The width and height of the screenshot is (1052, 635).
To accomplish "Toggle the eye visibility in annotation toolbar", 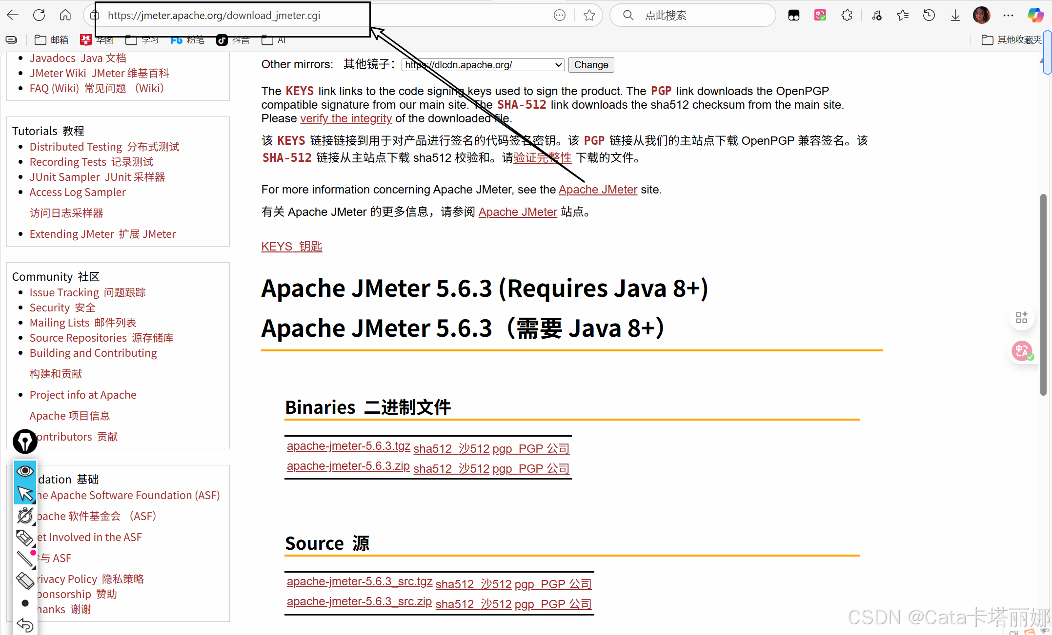I will (25, 471).
